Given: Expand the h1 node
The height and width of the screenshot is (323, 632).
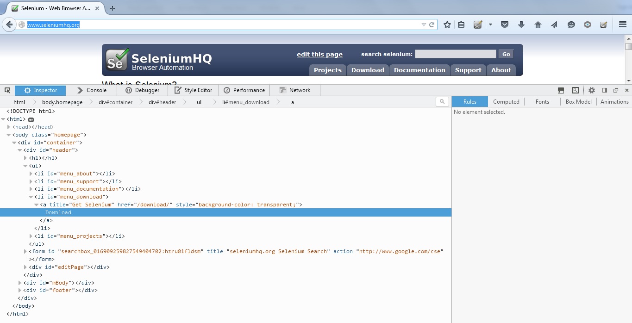Looking at the screenshot, I should (x=25, y=158).
